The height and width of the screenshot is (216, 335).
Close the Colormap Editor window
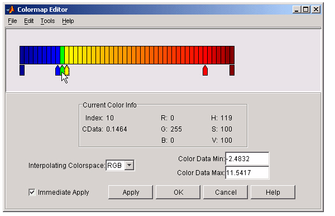[x=316, y=10]
